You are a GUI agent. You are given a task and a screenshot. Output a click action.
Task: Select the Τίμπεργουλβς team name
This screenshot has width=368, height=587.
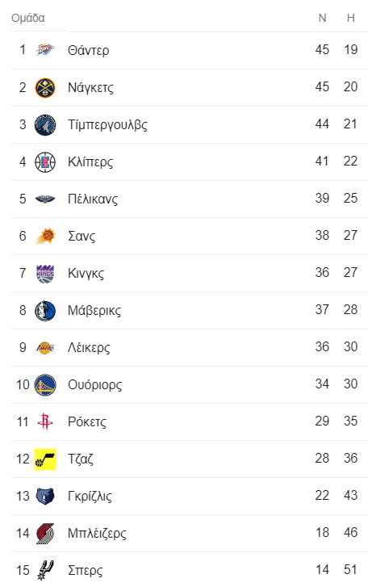pos(107,124)
